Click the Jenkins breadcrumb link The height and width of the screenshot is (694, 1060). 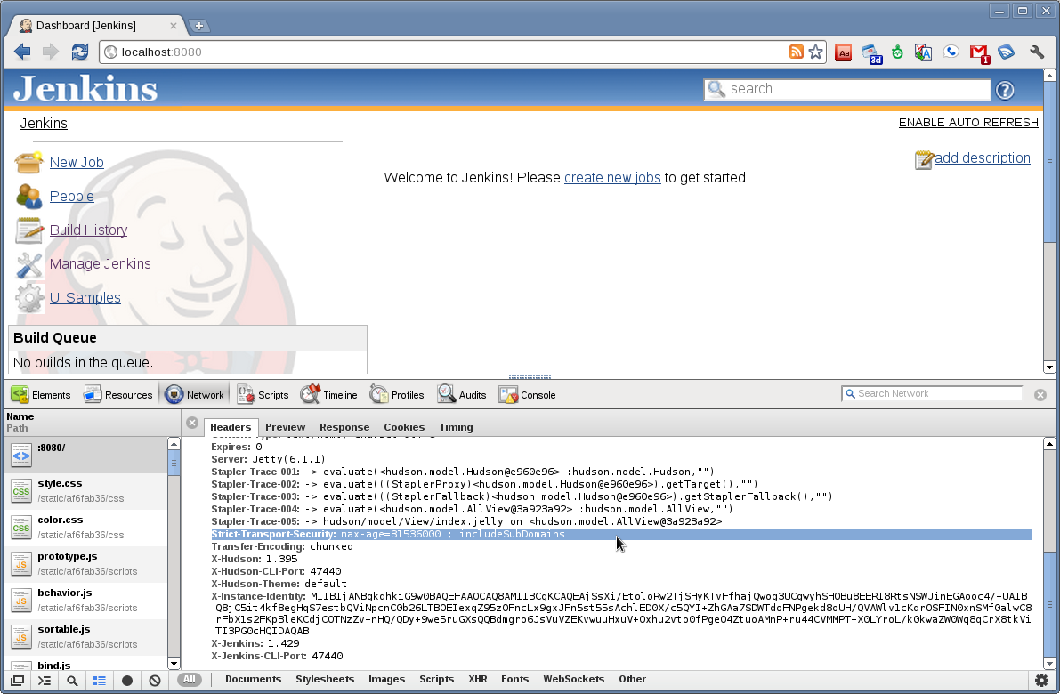click(x=44, y=123)
